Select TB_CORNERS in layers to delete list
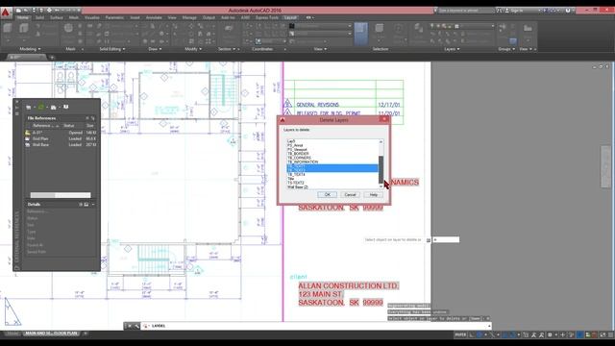The image size is (615, 346). pos(299,158)
